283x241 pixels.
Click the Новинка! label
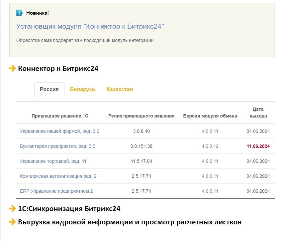pyautogui.click(x=37, y=13)
